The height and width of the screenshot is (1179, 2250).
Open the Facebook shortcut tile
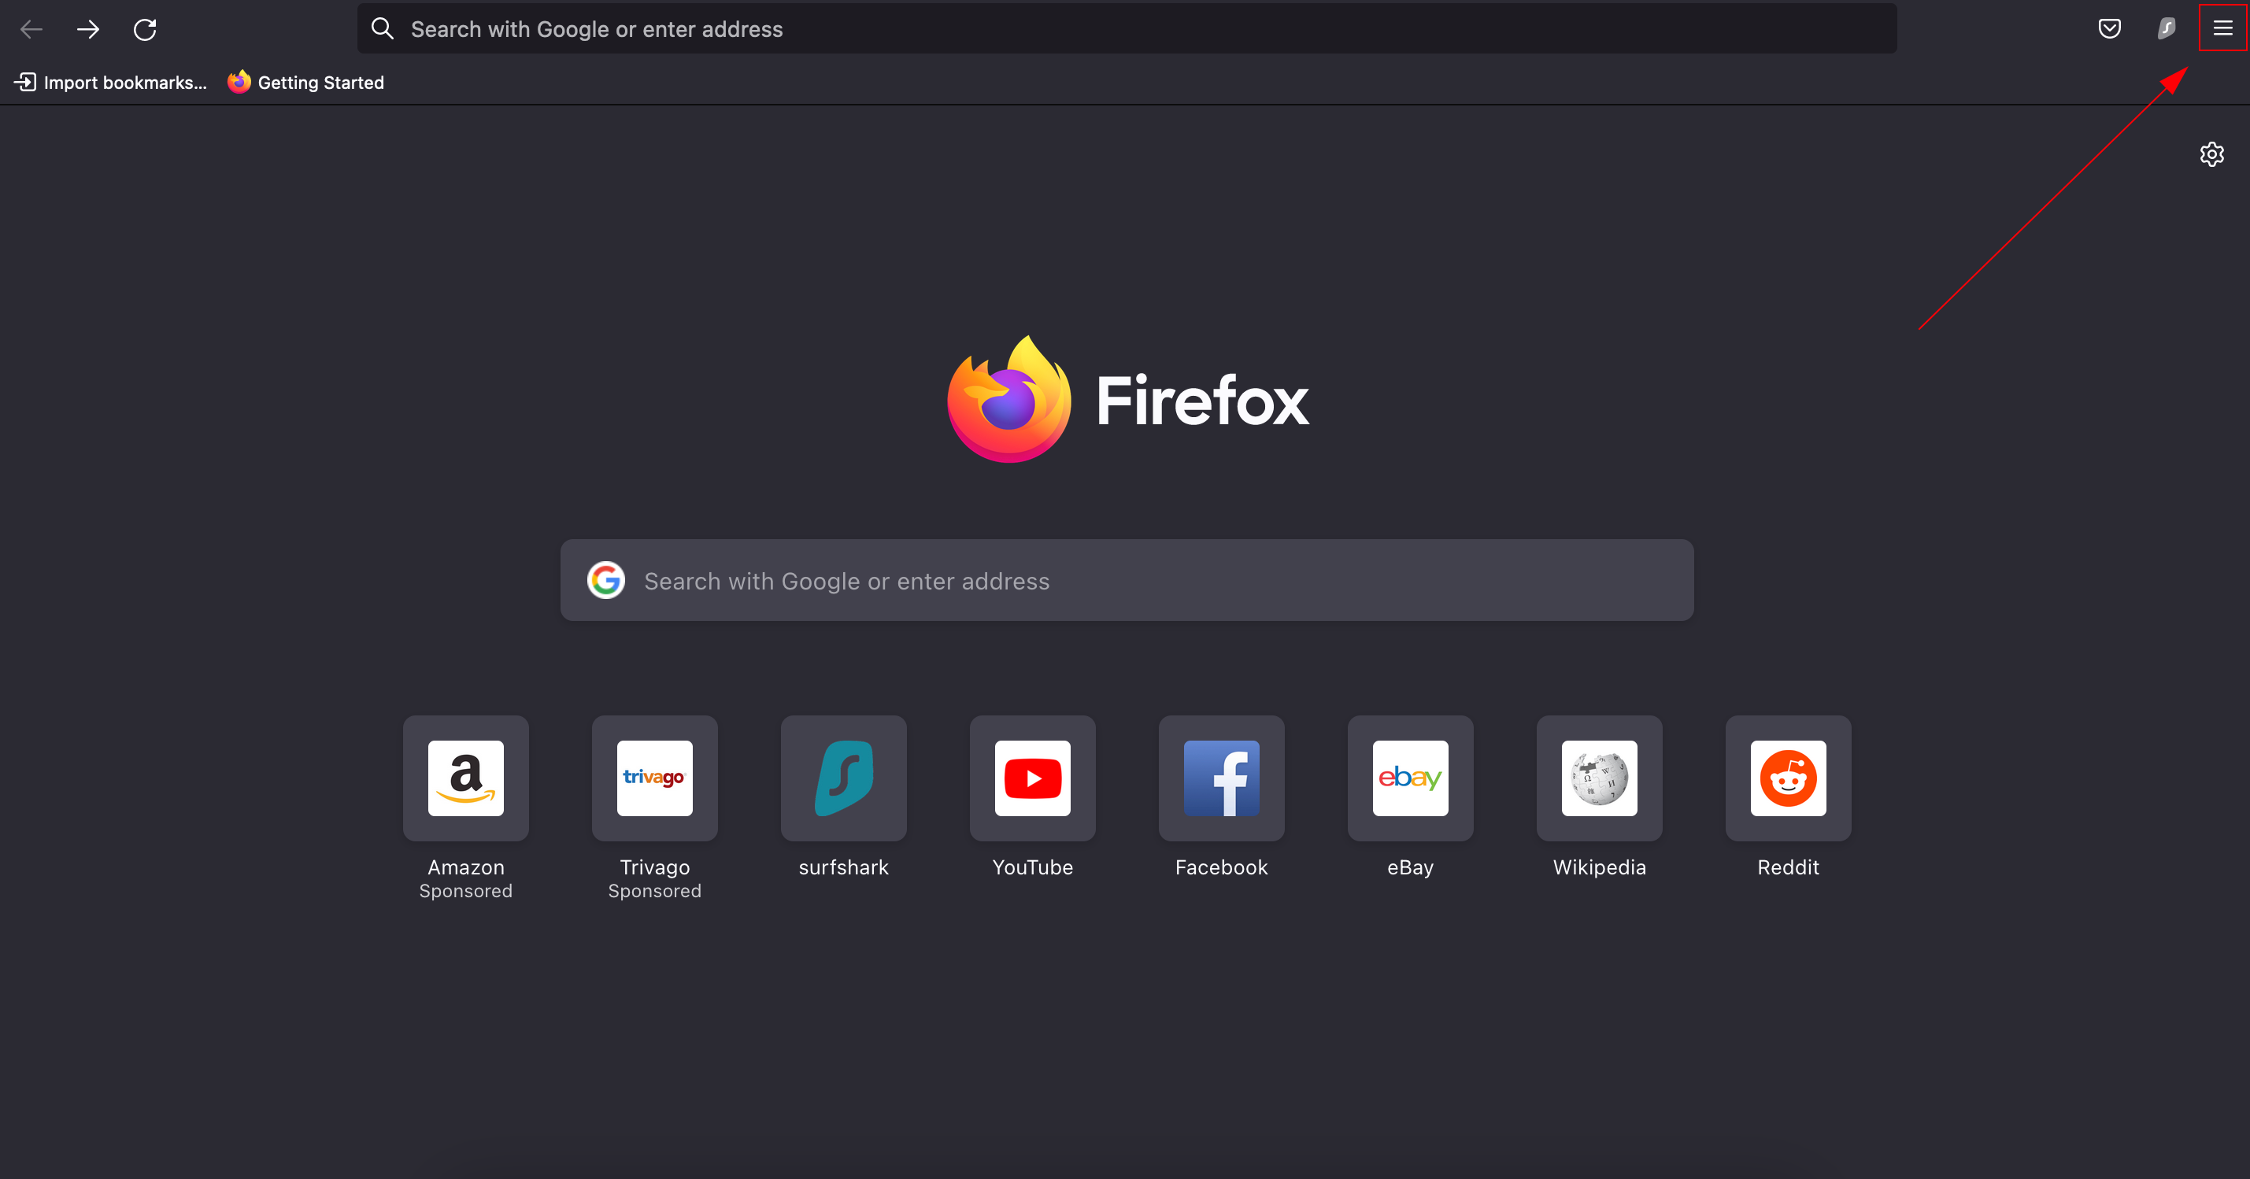pyautogui.click(x=1221, y=778)
